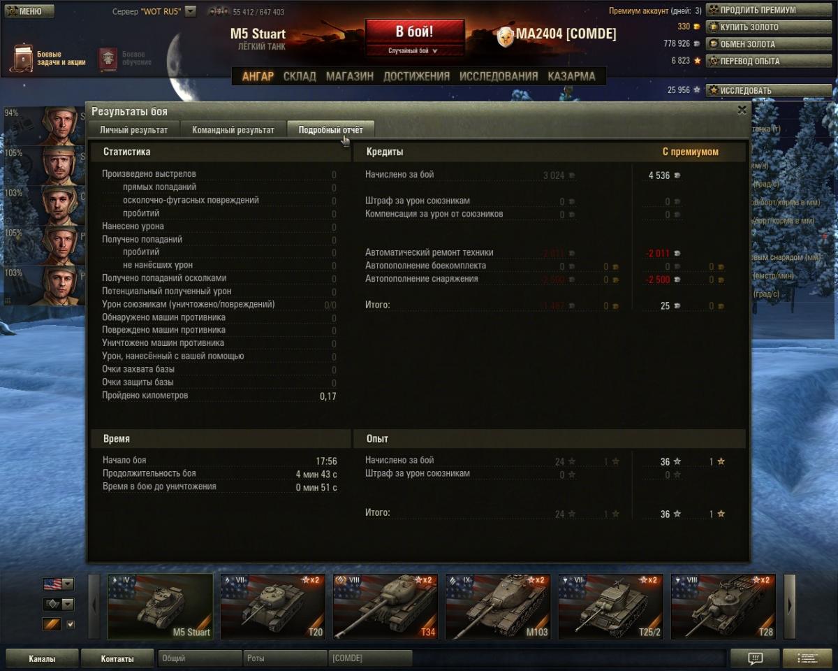
Task: Open Казарма tab
Action: click(x=571, y=76)
